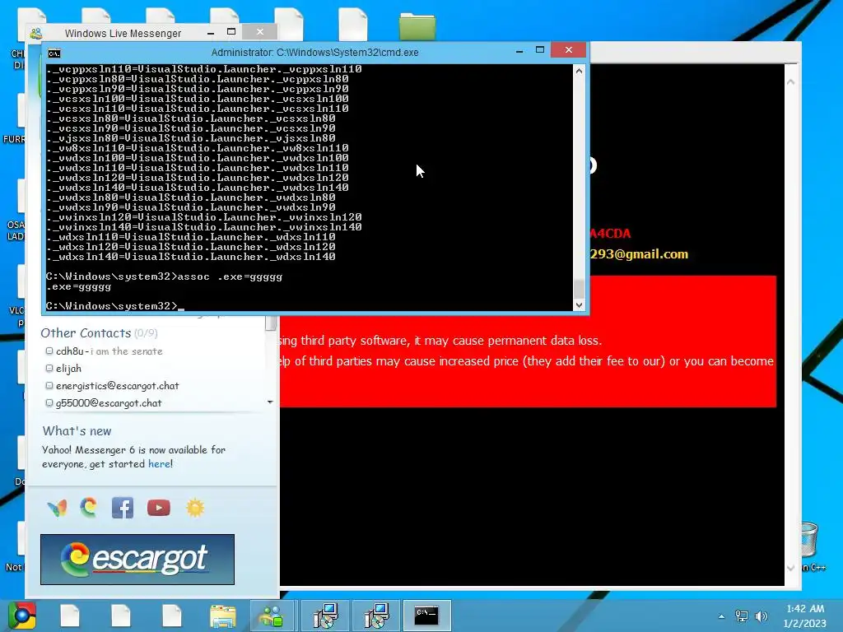Viewport: 843px width, 632px height.
Task: Click the cmd window title bar text
Action: point(315,52)
